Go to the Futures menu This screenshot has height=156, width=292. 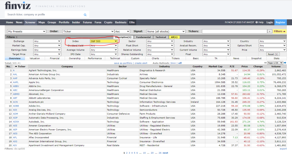pos(87,22)
